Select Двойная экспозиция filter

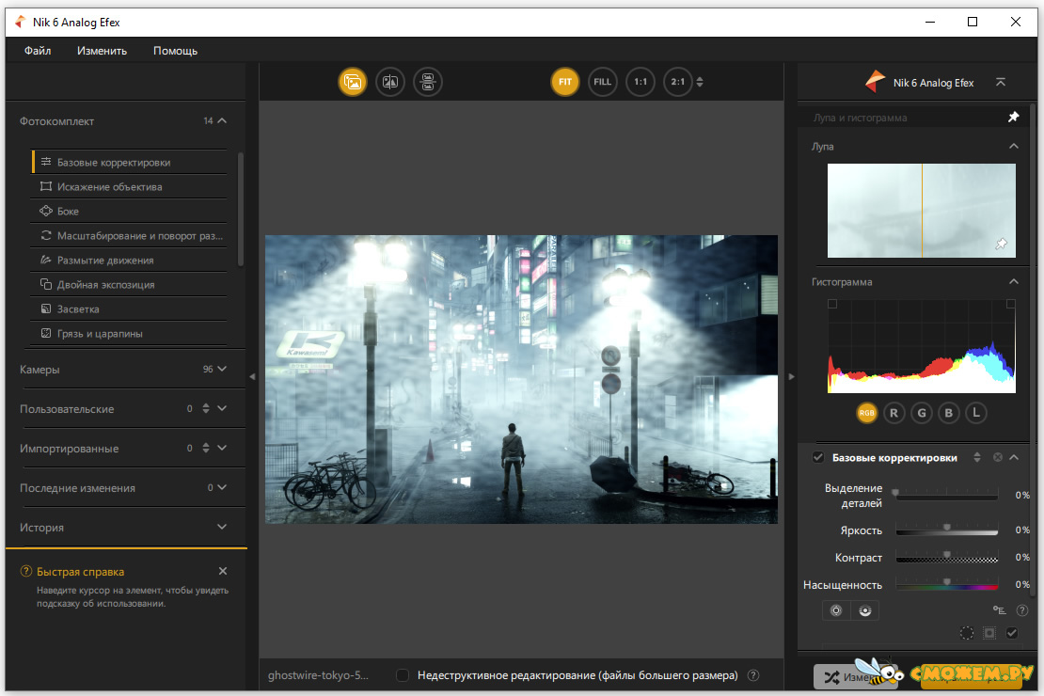(x=129, y=284)
